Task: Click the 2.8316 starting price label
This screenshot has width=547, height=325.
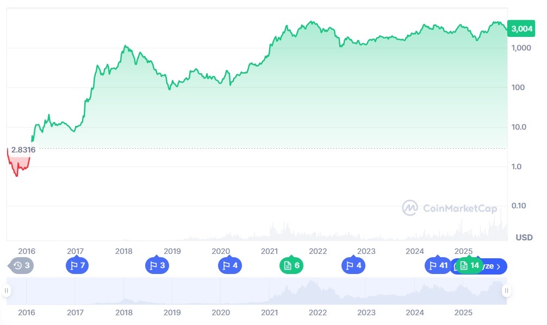Action: [x=23, y=149]
